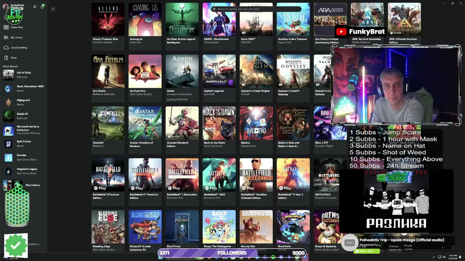Click Play on Battlefield 4 Premium Edition
This screenshot has height=261, width=465.
(x=137, y=188)
